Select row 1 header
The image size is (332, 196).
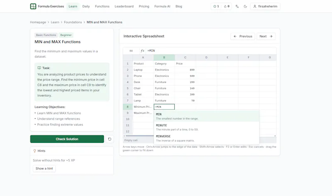(128, 64)
